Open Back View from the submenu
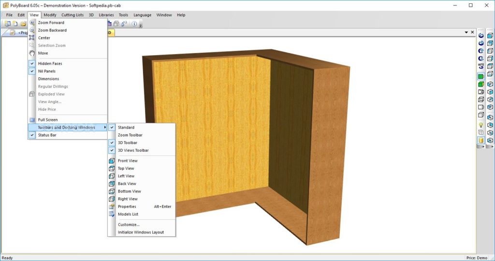Viewport: 495px width, 261px height. [142, 183]
